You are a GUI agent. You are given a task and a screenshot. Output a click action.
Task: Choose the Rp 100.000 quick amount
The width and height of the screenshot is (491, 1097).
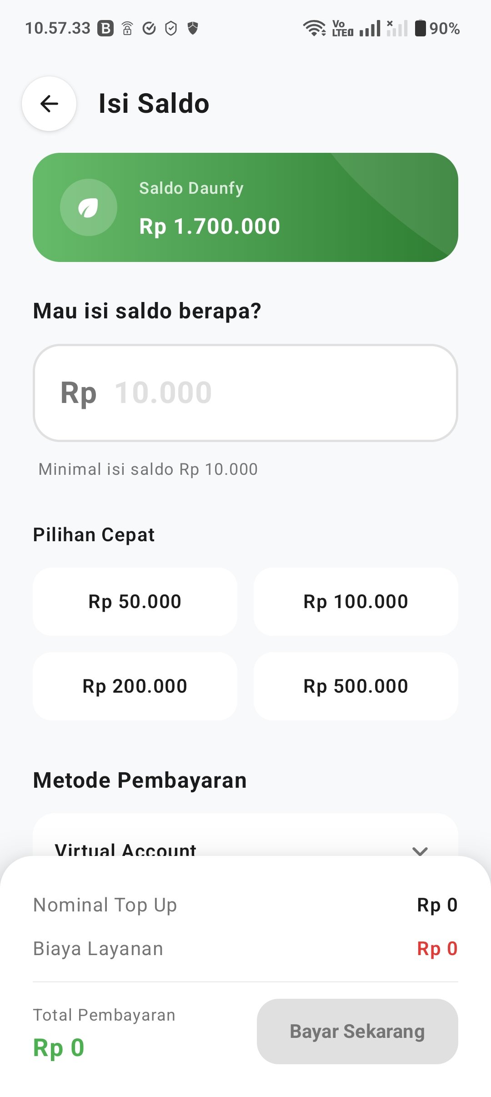(356, 602)
